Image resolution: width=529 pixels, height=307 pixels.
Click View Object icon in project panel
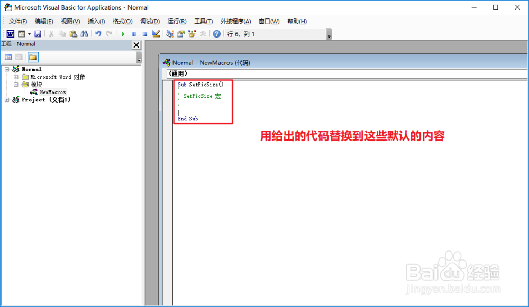19,57
